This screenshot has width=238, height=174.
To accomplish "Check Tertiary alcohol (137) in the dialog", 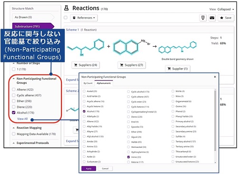I will pyautogui.click(x=173, y=142).
